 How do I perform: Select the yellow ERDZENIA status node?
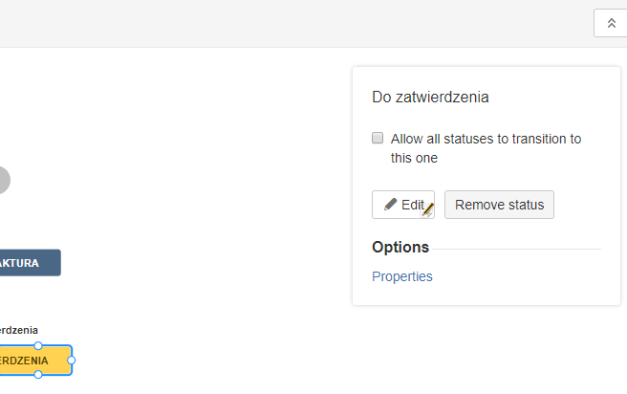coord(35,361)
